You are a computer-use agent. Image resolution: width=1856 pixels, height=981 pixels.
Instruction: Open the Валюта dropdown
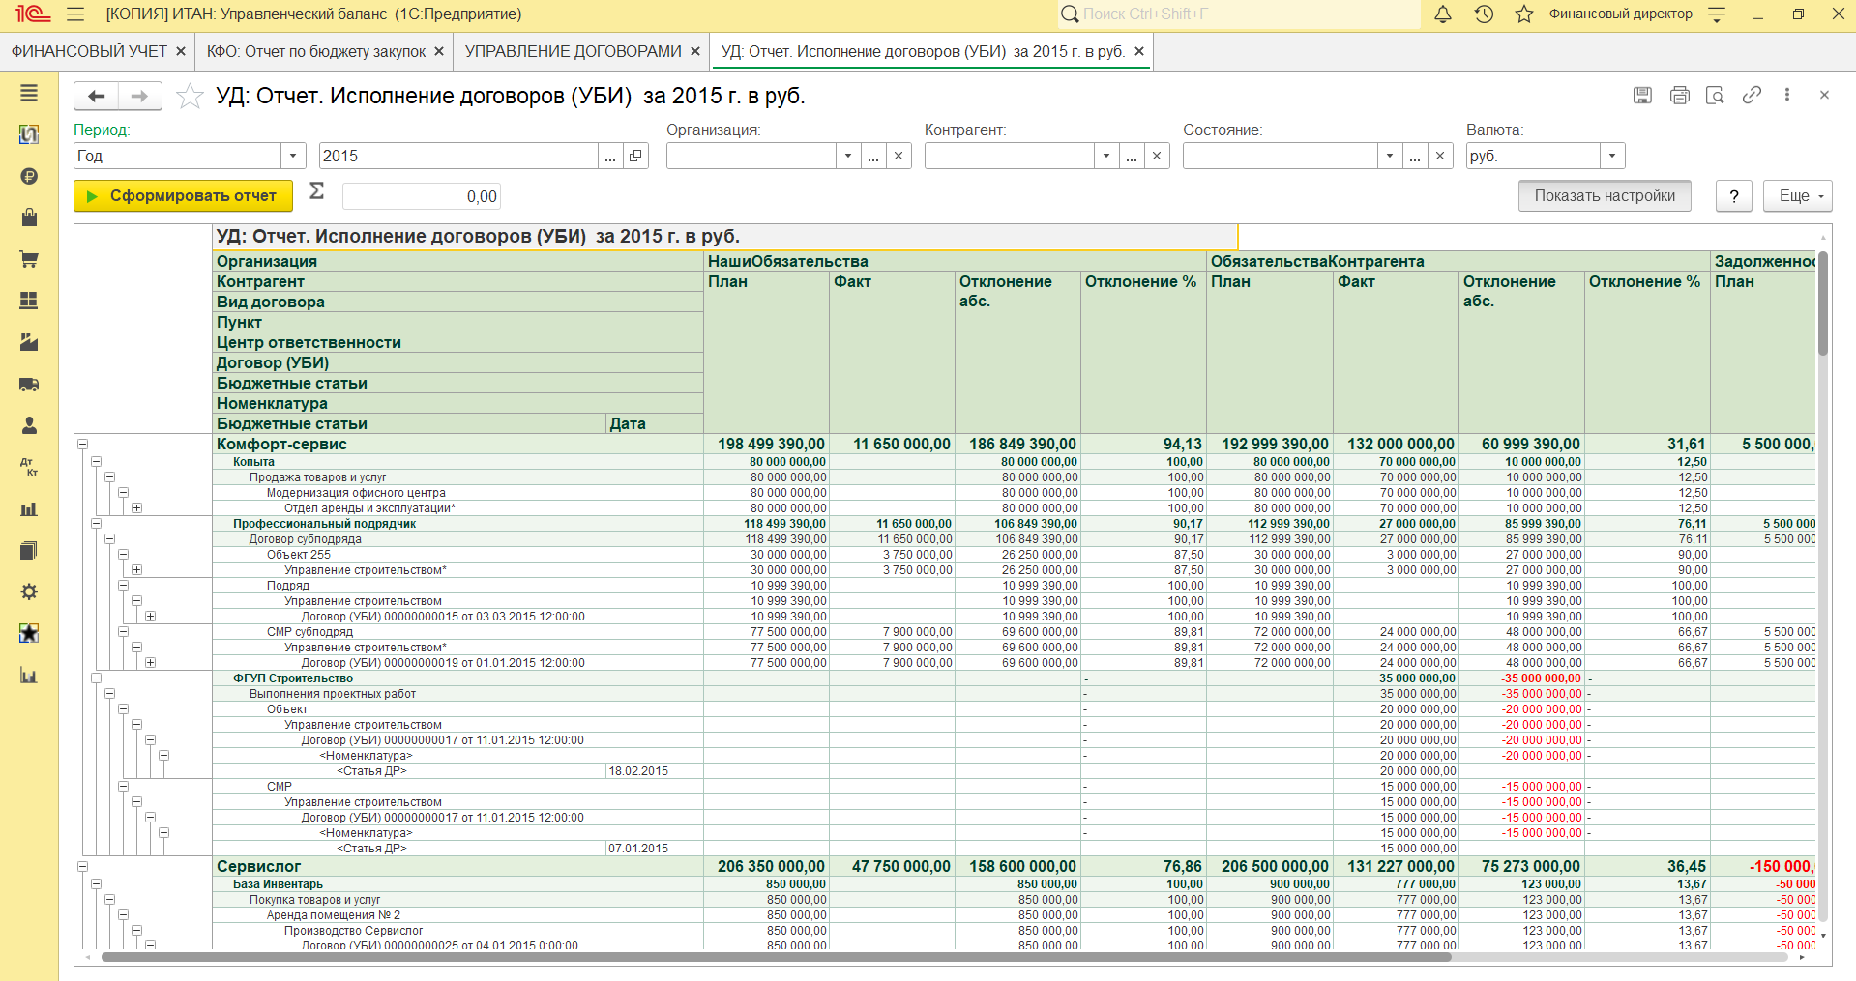1612,156
